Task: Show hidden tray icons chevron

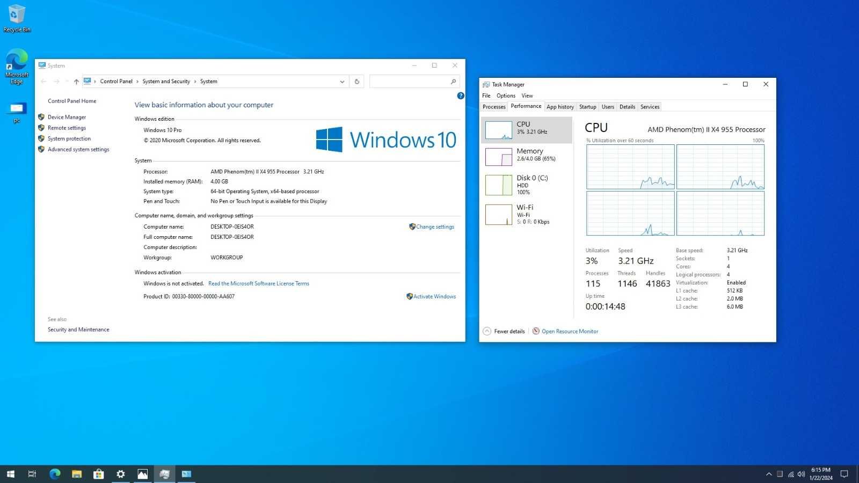Action: [769, 474]
